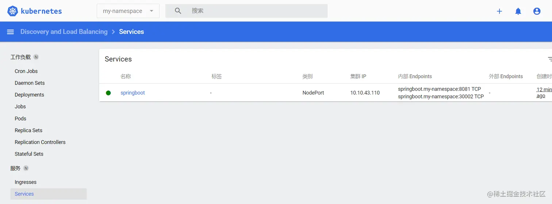Click the 集群 IP column header
552x204 pixels.
click(358, 76)
